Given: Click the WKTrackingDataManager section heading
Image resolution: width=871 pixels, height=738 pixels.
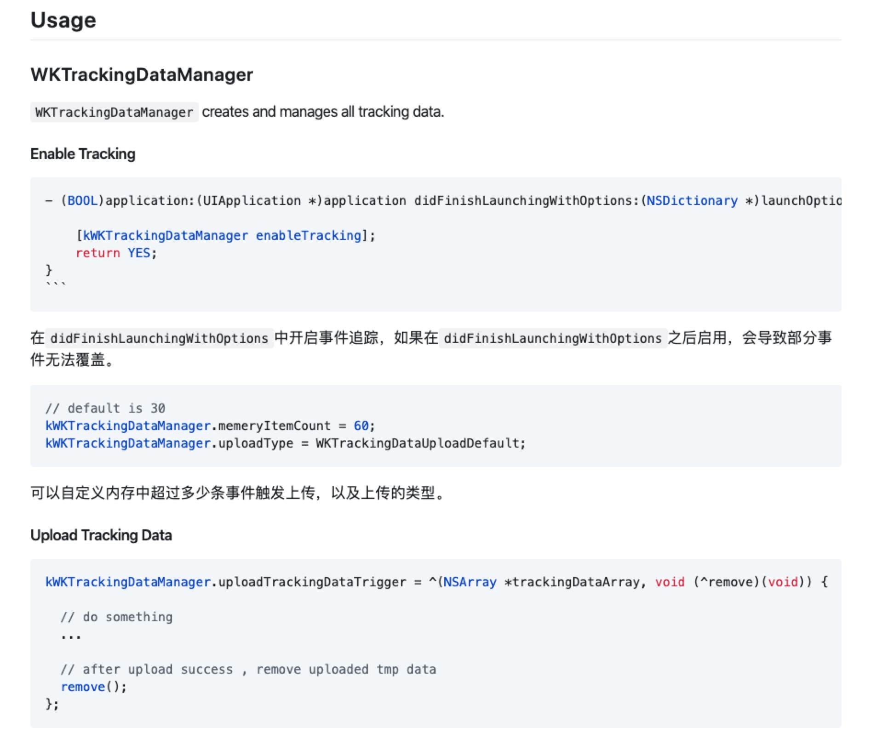Looking at the screenshot, I should point(142,74).
